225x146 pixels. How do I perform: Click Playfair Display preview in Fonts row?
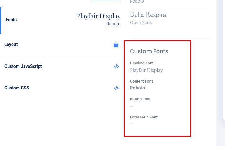(99, 16)
